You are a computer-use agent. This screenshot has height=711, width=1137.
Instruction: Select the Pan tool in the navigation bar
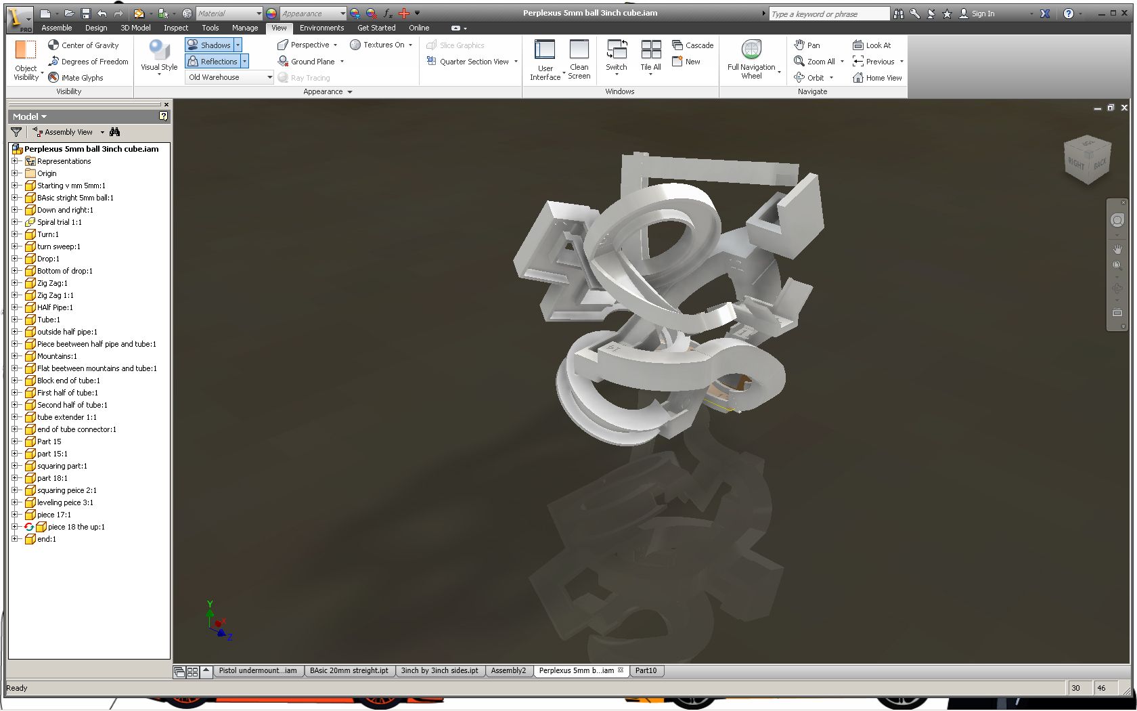807,45
